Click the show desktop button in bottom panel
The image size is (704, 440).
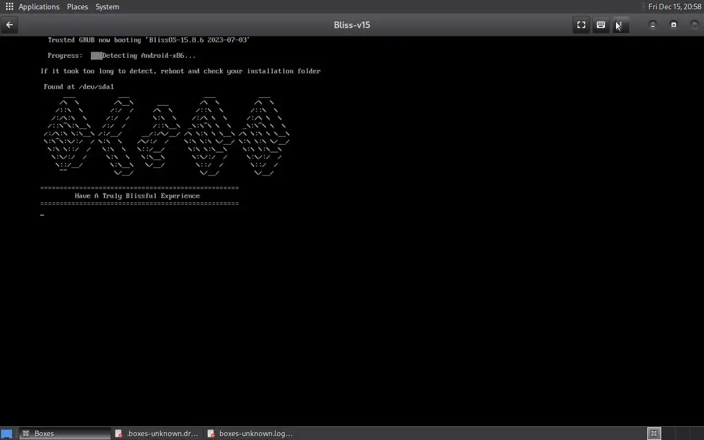click(6, 433)
